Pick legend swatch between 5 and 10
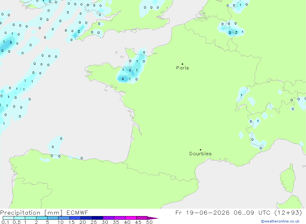306x224 pixels. (x=53, y=218)
